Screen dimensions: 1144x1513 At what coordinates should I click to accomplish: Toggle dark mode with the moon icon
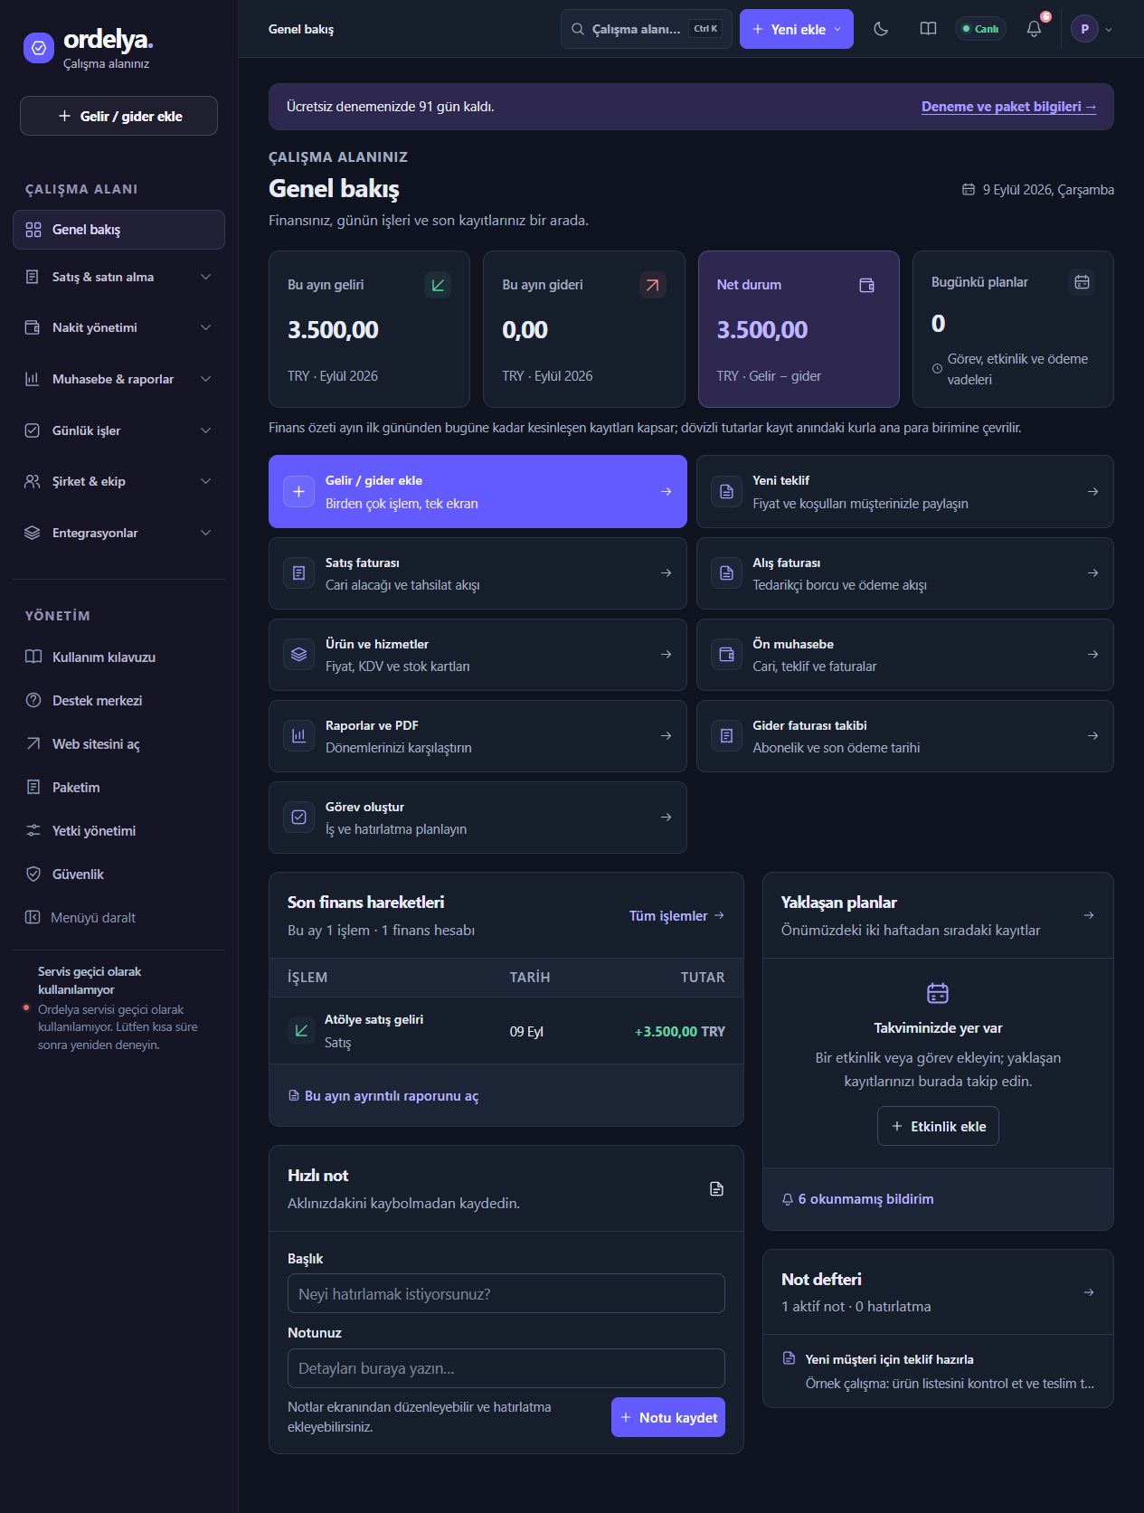881,29
